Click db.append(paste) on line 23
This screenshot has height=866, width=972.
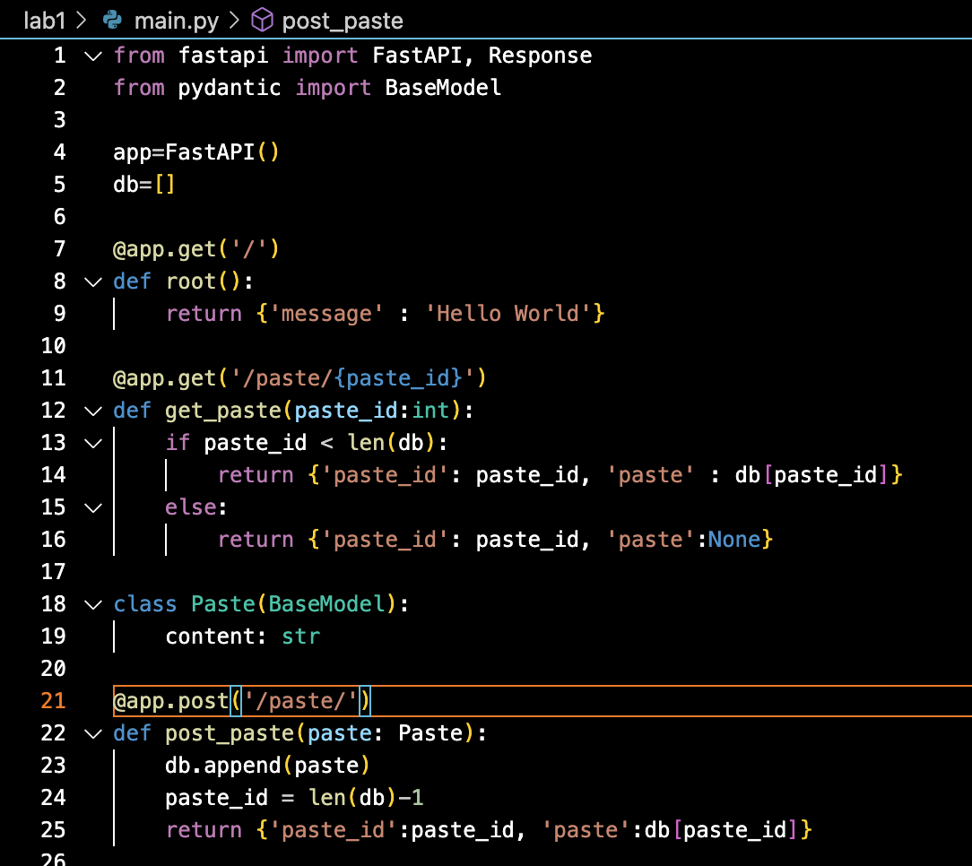tap(267, 765)
